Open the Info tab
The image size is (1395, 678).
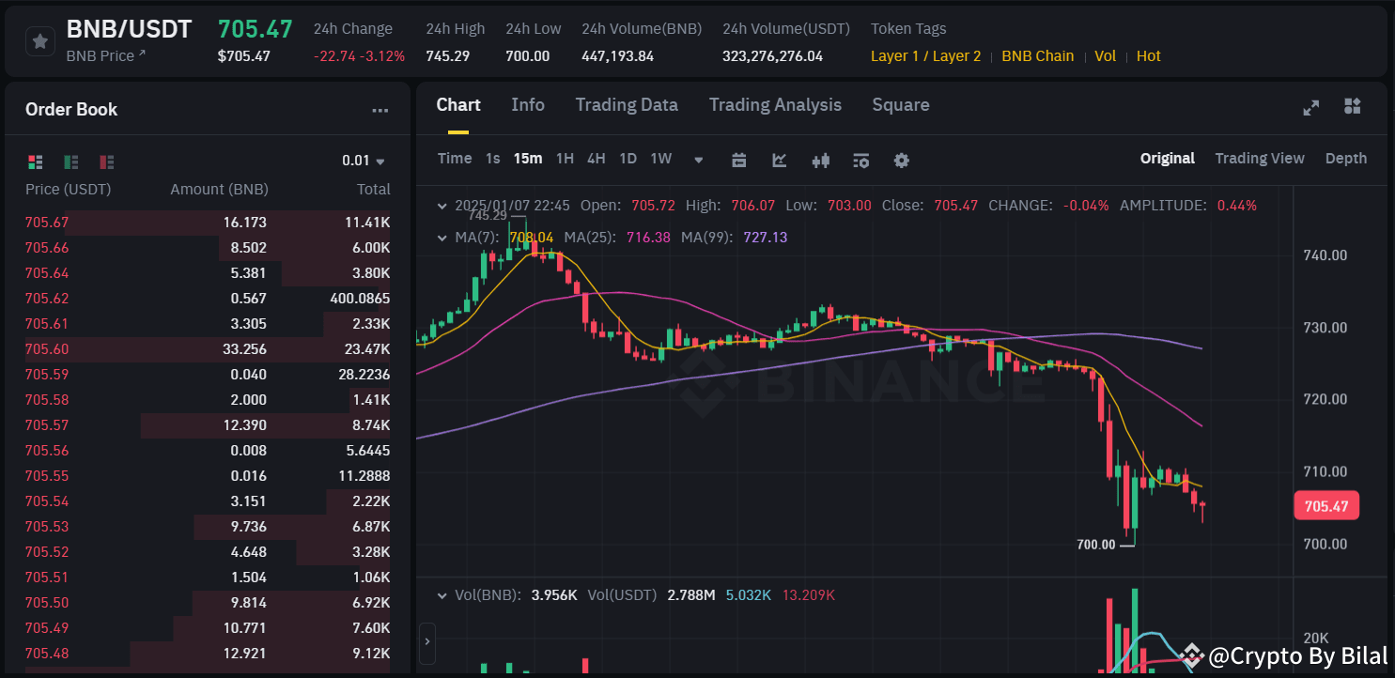click(528, 105)
